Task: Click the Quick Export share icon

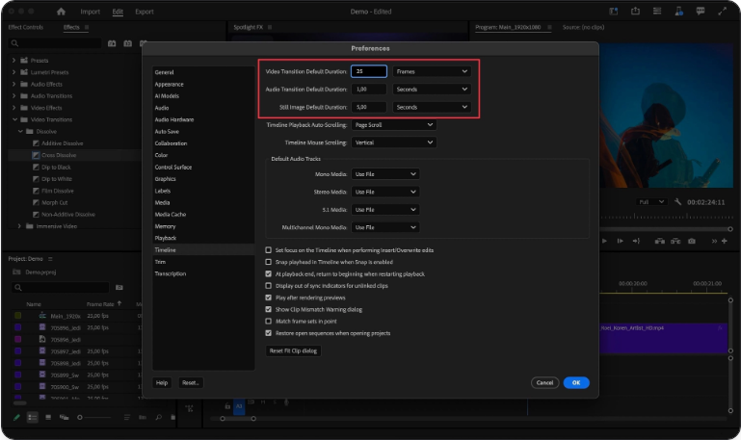Action: click(x=637, y=12)
